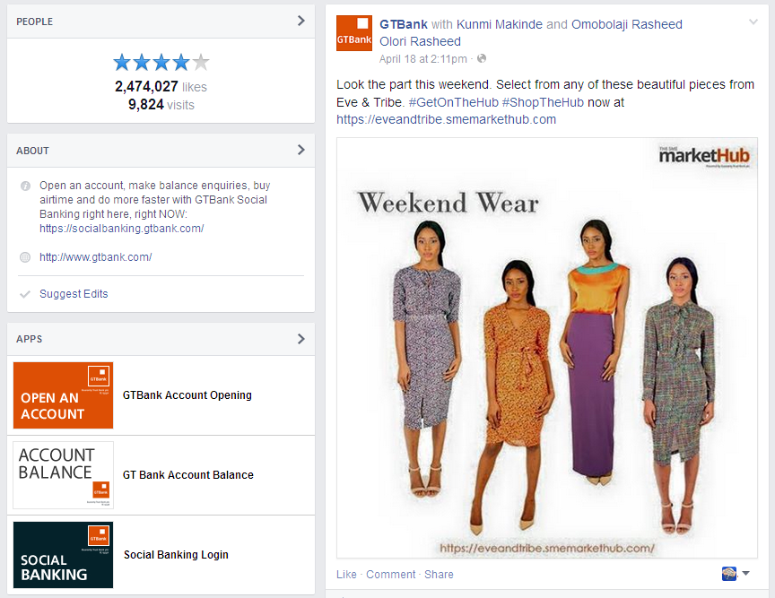Viewport: 775px width, 598px height.
Task: Share the GTBank post
Action: pos(439,575)
